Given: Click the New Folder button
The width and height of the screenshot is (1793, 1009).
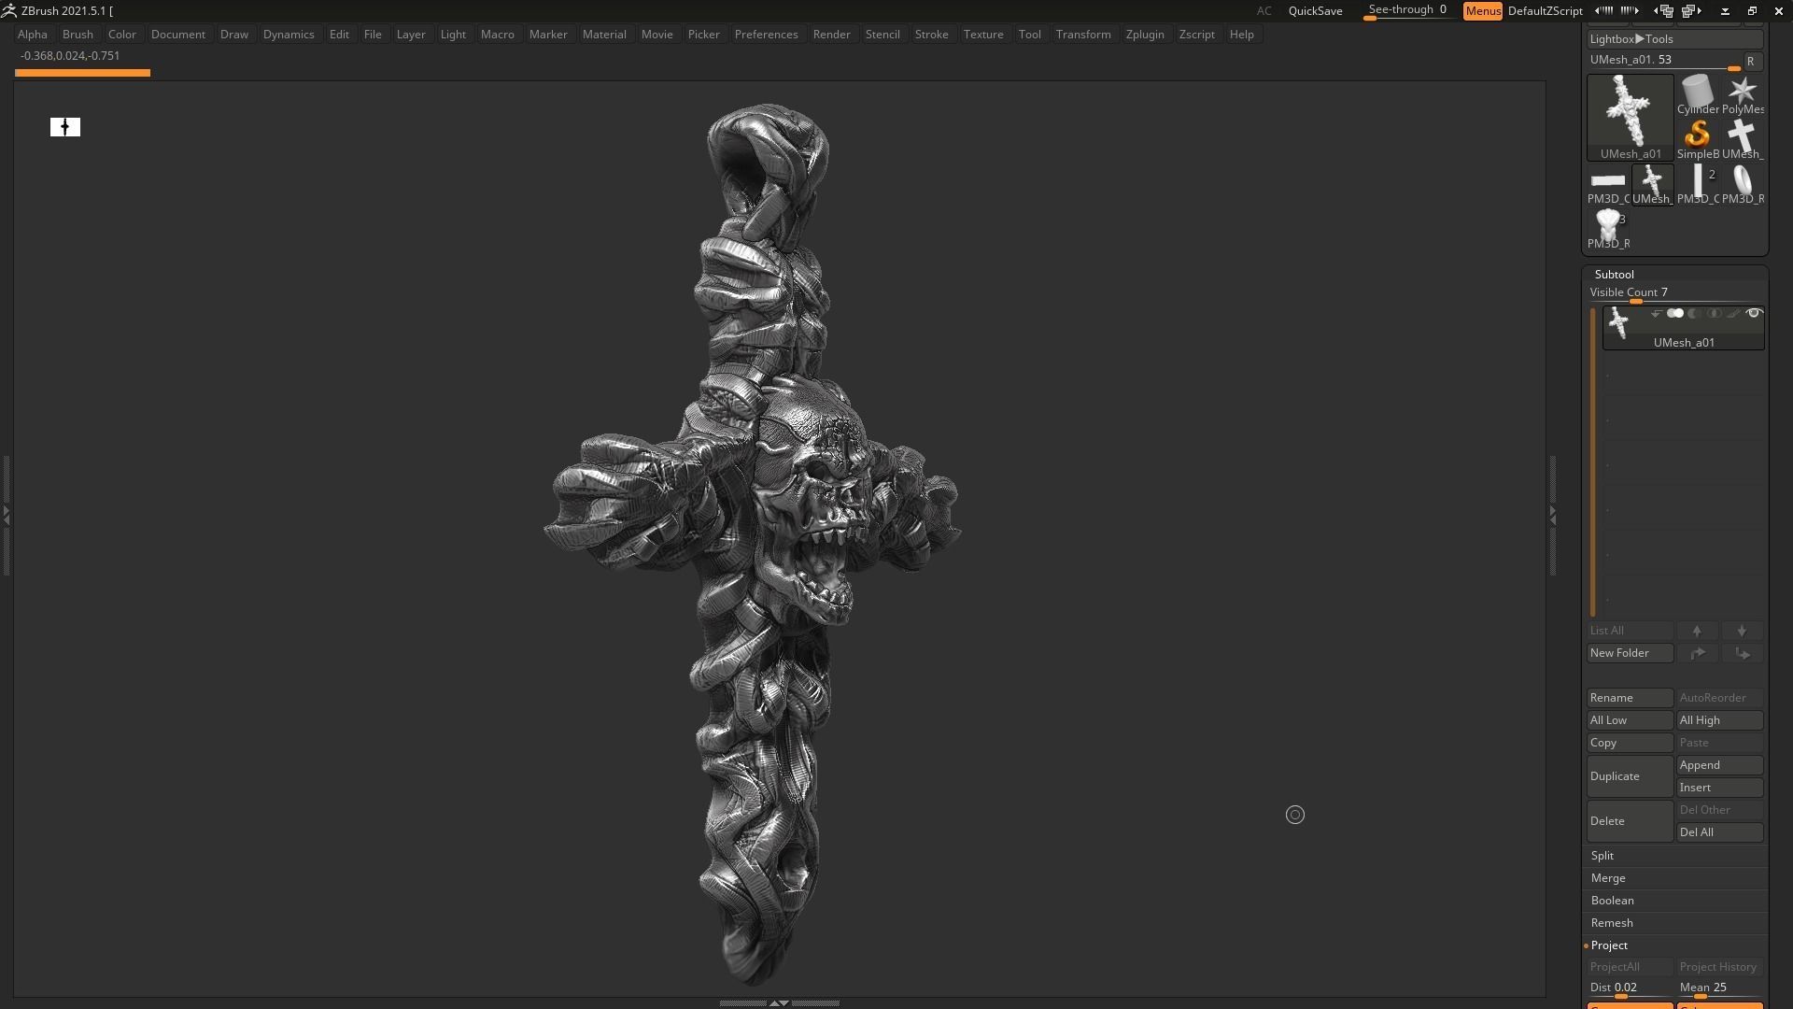Looking at the screenshot, I should 1630,653.
